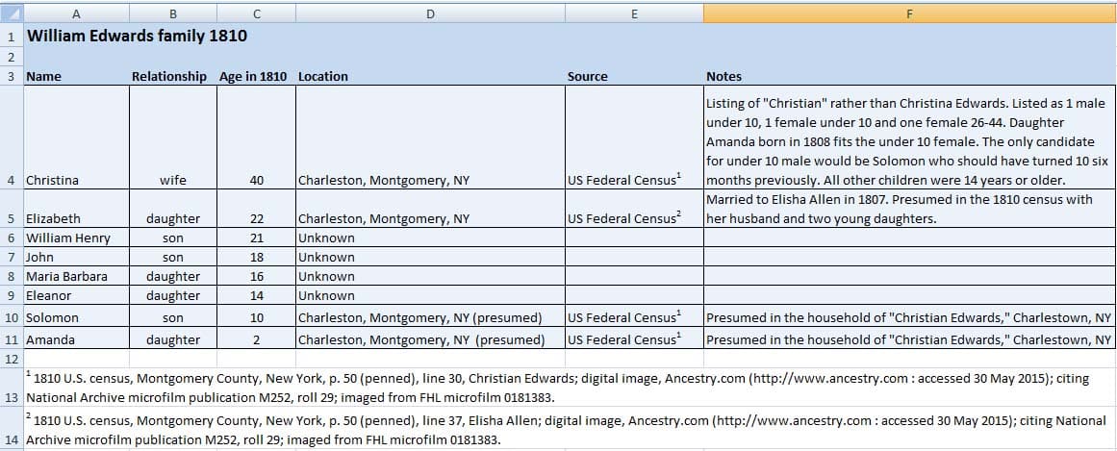Image resolution: width=1117 pixels, height=451 pixels.
Task: Select column D header
Action: [x=429, y=13]
